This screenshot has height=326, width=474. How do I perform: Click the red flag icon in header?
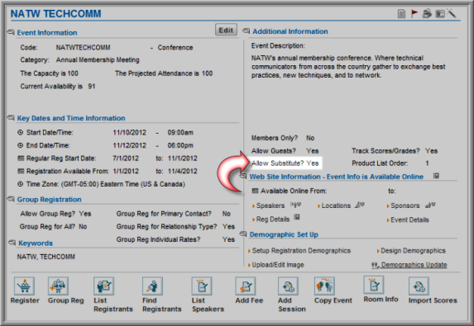pyautogui.click(x=414, y=13)
